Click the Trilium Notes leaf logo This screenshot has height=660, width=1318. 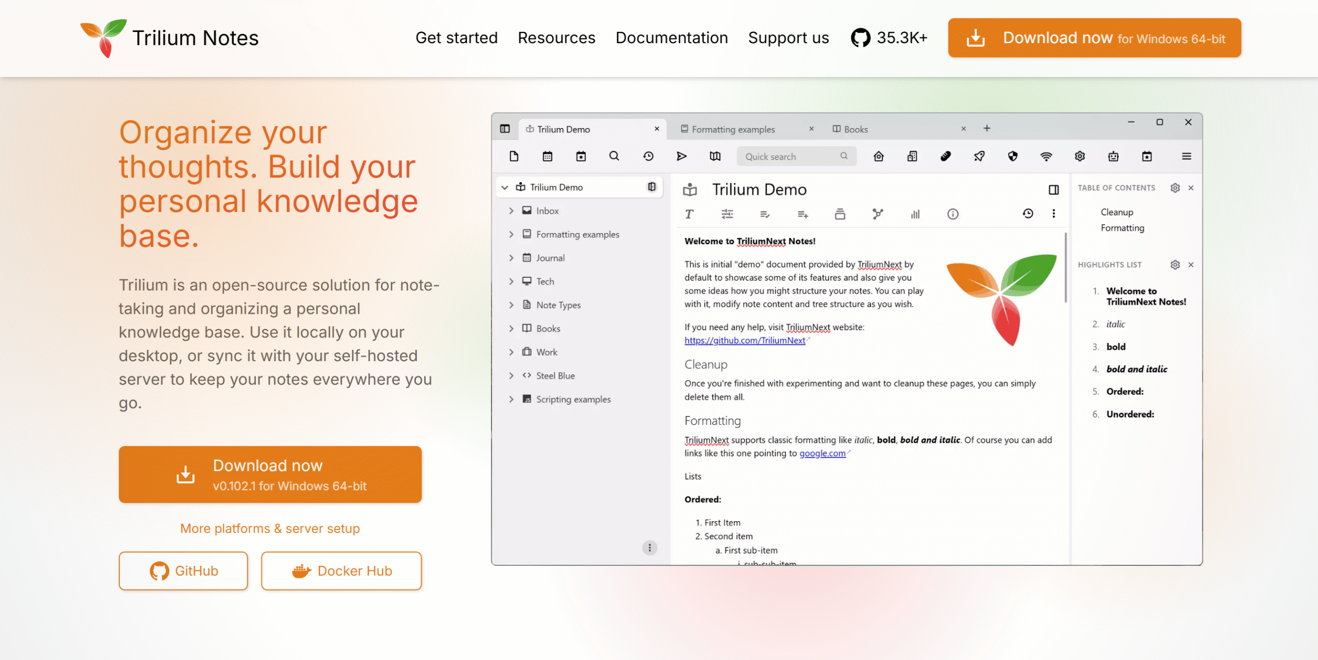coord(103,38)
